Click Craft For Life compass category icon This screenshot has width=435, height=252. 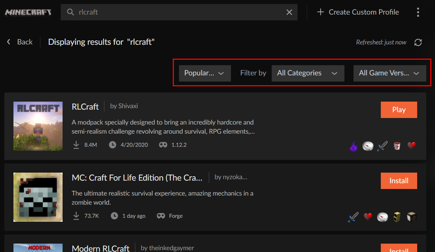(x=382, y=217)
